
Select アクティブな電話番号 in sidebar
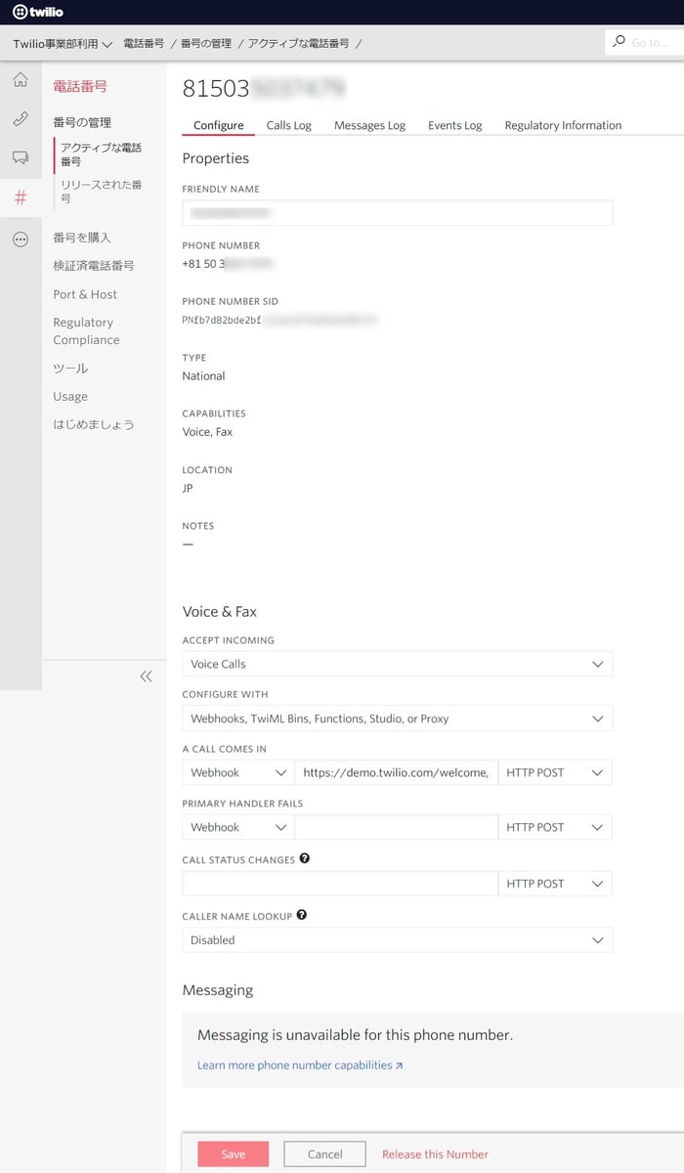(x=101, y=154)
